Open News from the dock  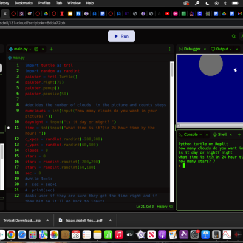[151, 235]
